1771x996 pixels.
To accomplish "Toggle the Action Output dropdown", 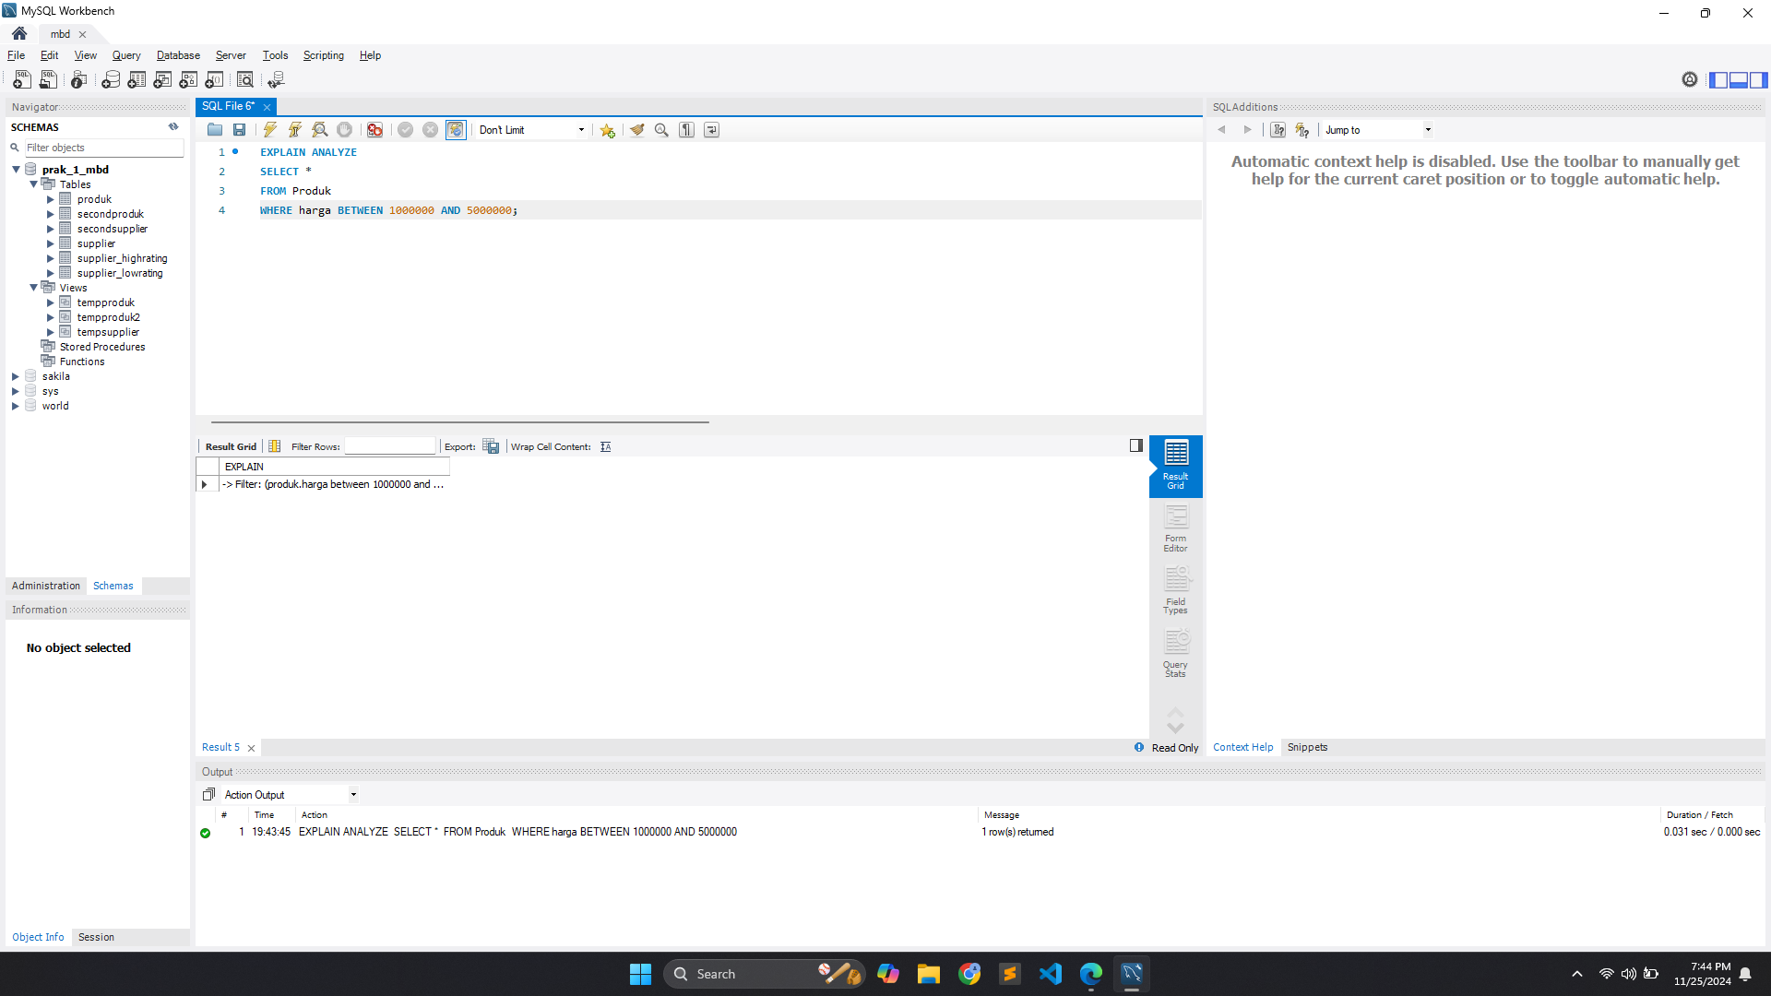I will 352,794.
